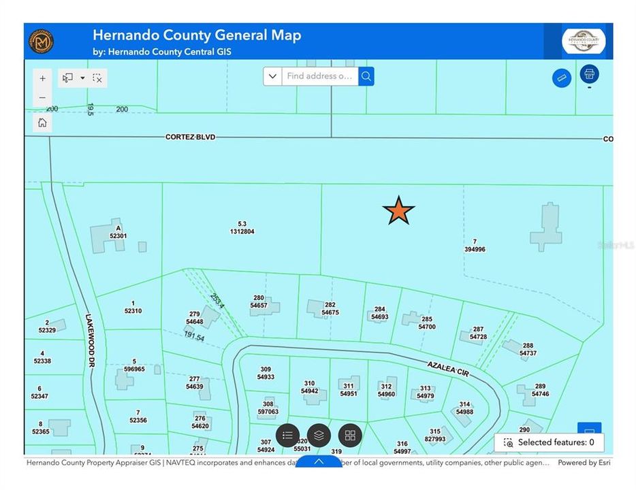
Task: Select the map selection tool
Action: [65, 78]
